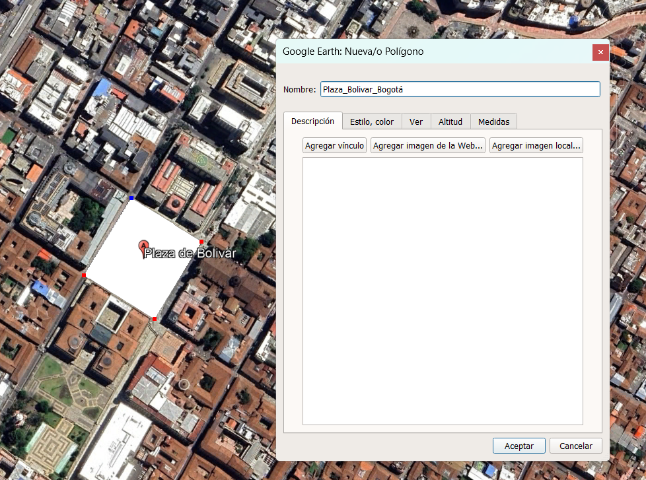Open the Altitud tab

[450, 122]
